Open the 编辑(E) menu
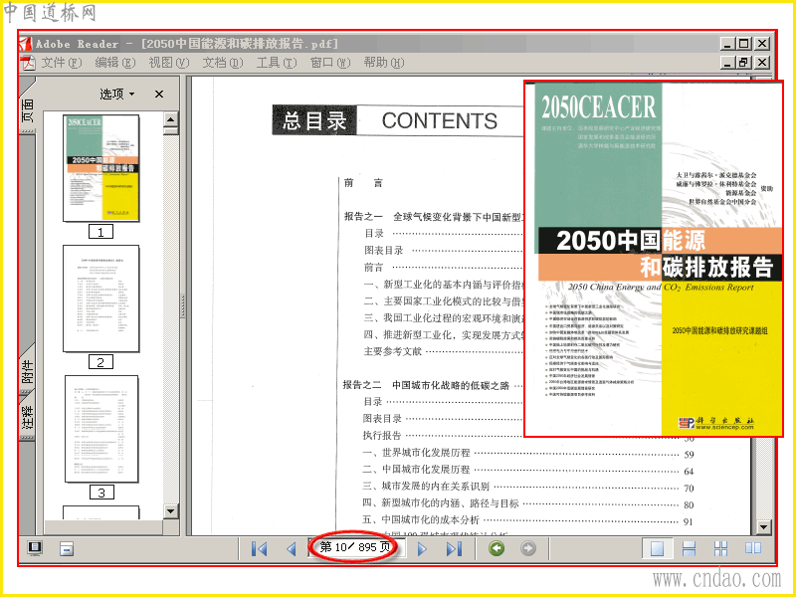The height and width of the screenshot is (597, 796). [x=115, y=63]
